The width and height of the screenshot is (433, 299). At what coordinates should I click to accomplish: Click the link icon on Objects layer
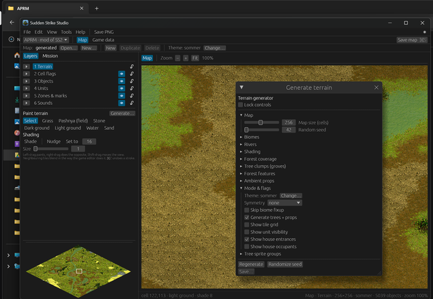pos(132,81)
